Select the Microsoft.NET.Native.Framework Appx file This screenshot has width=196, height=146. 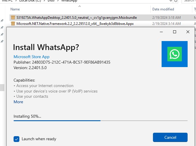pyautogui.click(x=75, y=24)
